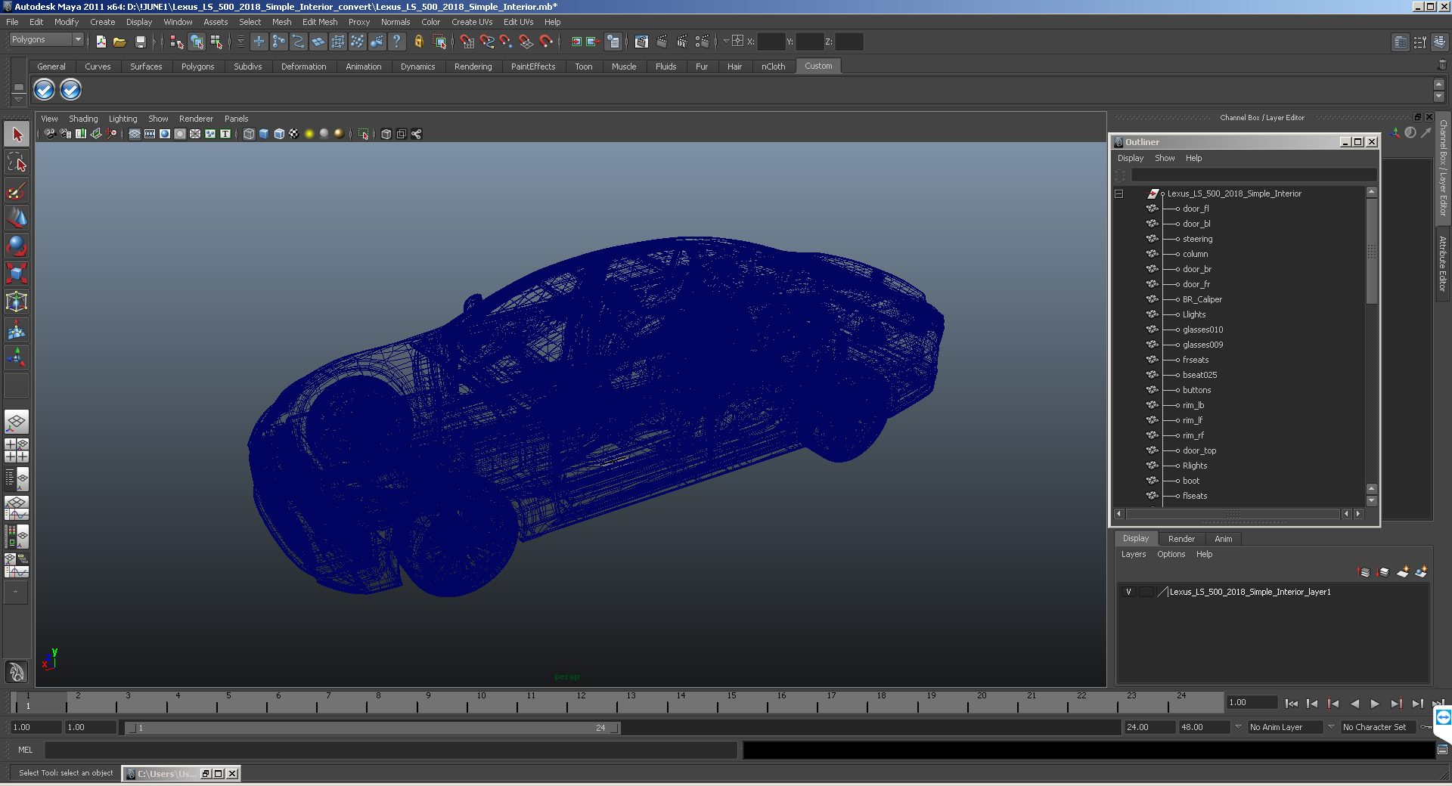1452x786 pixels.
Task: Activate the Move tool cone icon
Action: tap(17, 218)
